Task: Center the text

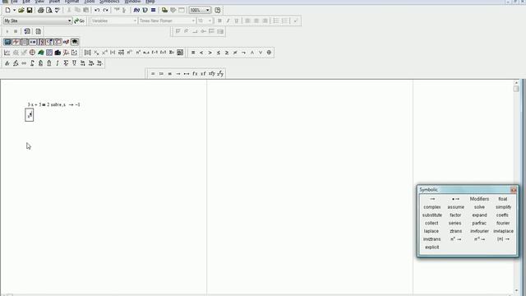Action: [x=256, y=21]
